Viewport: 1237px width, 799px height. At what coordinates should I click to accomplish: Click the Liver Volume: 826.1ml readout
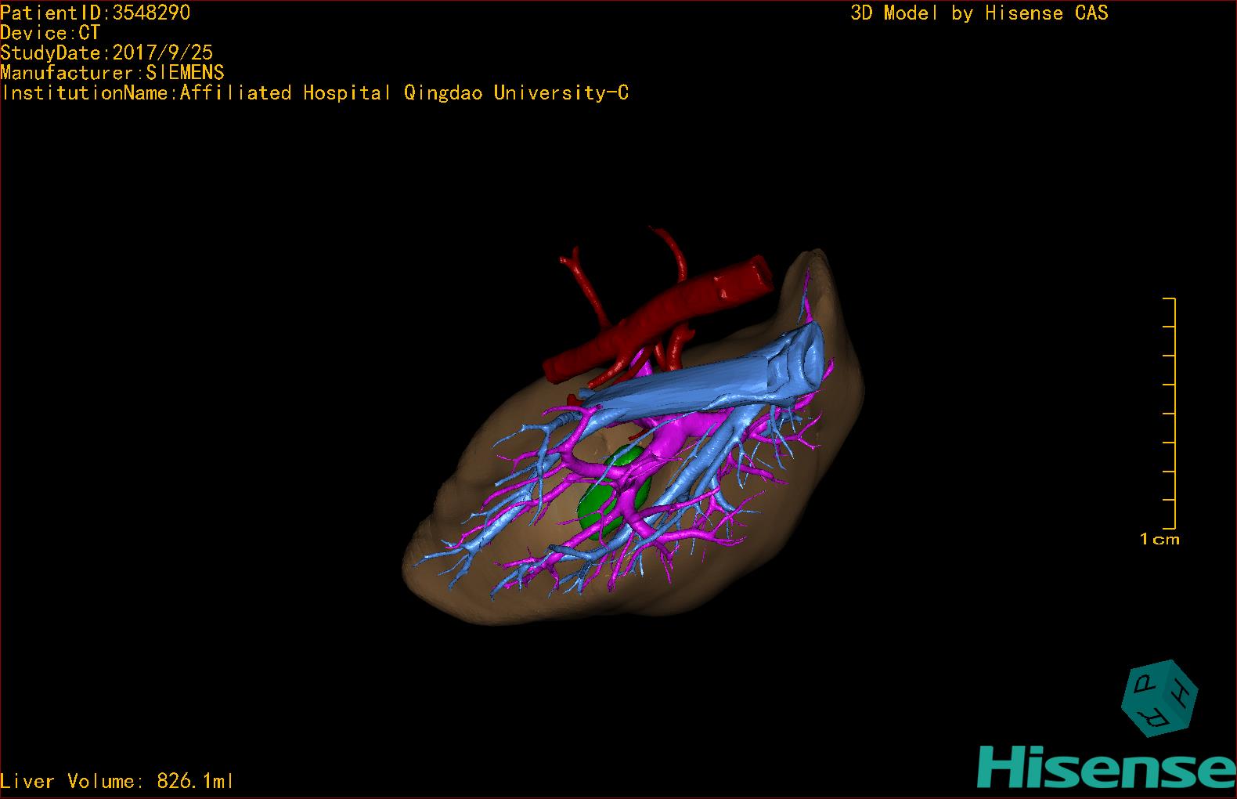[x=117, y=781]
